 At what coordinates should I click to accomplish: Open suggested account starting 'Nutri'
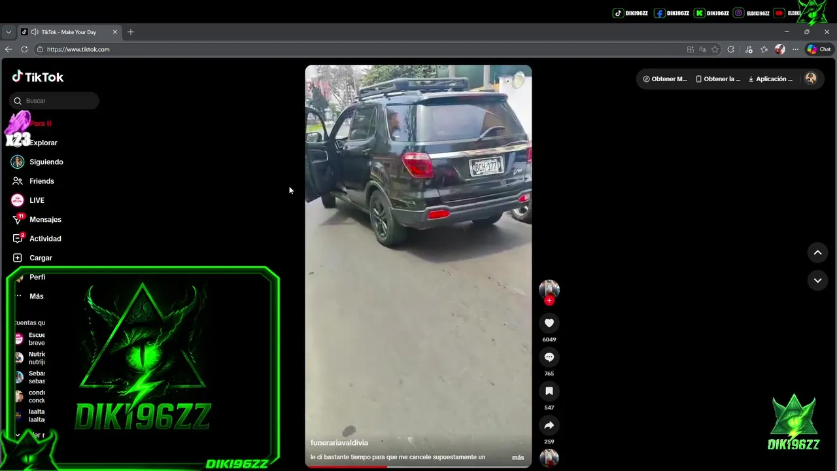coord(29,358)
